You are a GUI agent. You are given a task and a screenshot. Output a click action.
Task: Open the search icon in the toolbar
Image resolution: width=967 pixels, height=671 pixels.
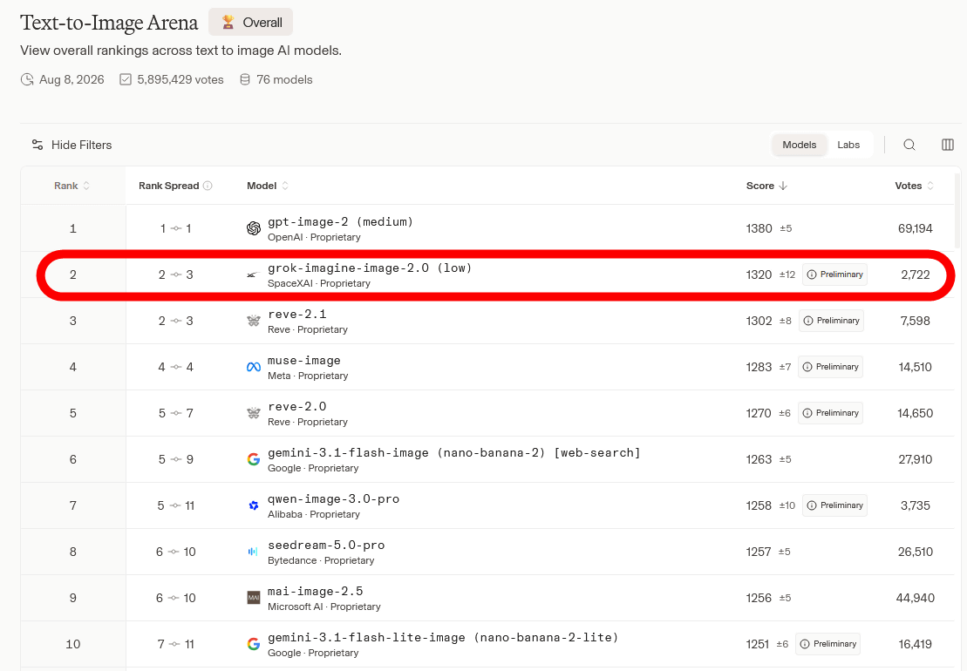coord(909,145)
